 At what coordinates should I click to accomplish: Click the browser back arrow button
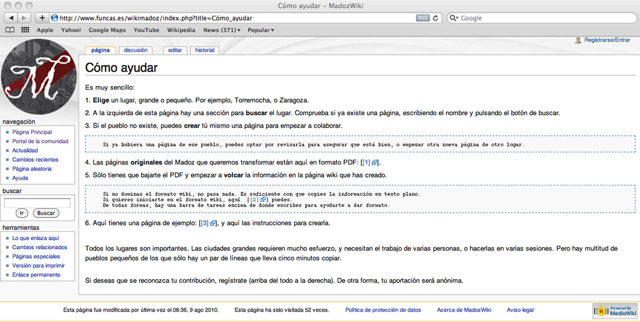[11, 18]
